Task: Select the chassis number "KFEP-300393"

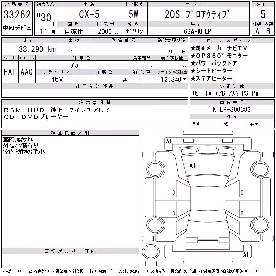Action: 231,109
